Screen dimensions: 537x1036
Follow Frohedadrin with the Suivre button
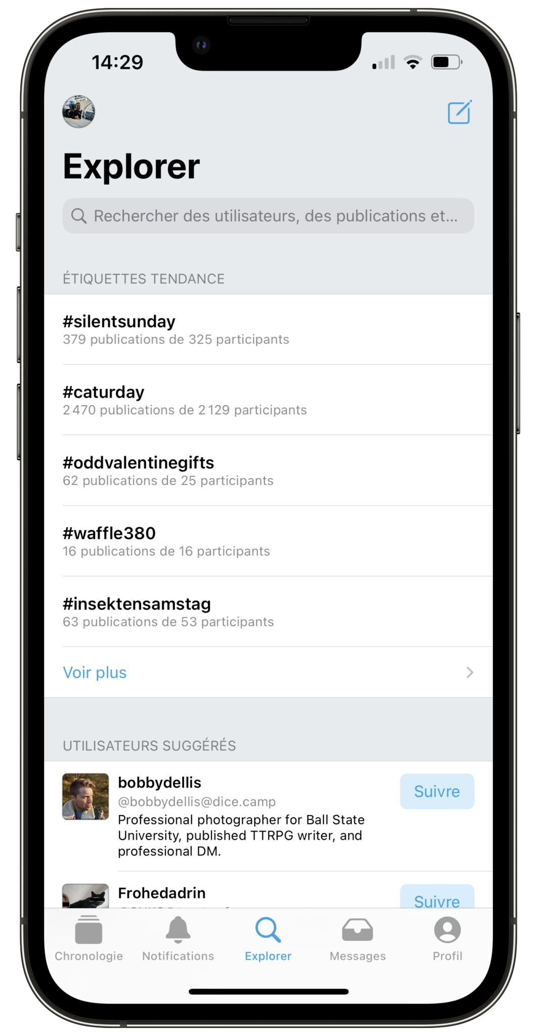437,897
